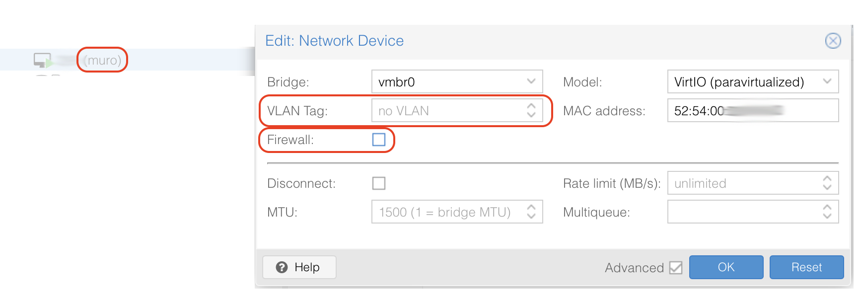The width and height of the screenshot is (862, 303).
Task: Open the Help button
Action: 299,267
